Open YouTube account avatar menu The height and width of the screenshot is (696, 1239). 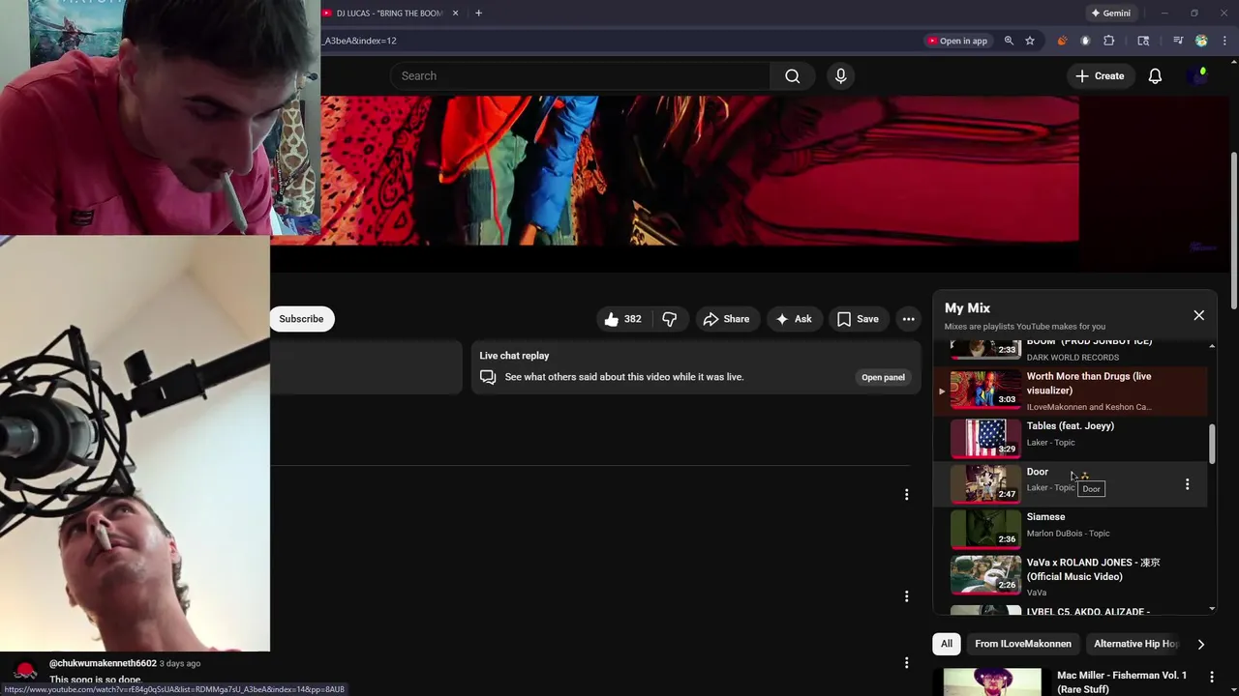(x=1198, y=75)
